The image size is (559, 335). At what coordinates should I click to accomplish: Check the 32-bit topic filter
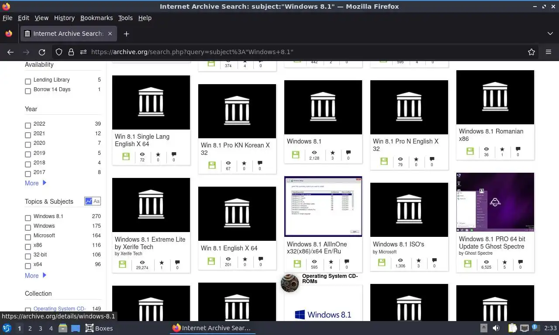click(x=28, y=256)
